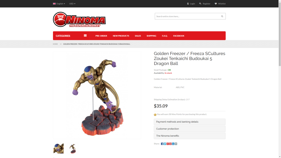Expand the Customer protection section
The image size is (281, 158).
[x=190, y=129]
